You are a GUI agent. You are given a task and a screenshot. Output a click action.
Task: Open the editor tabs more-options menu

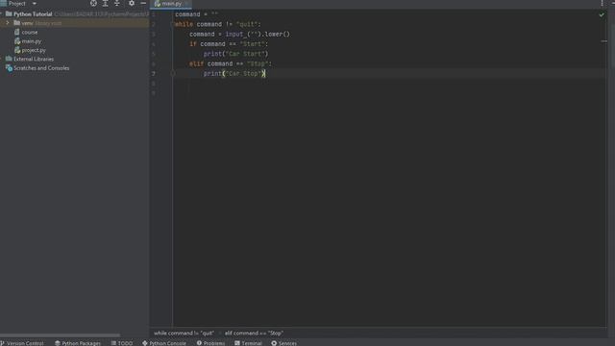603,4
